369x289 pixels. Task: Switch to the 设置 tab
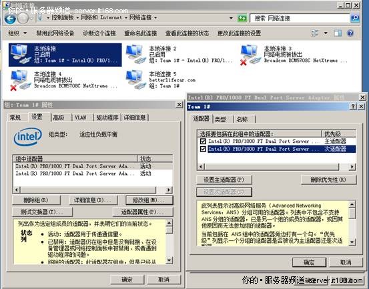37,117
